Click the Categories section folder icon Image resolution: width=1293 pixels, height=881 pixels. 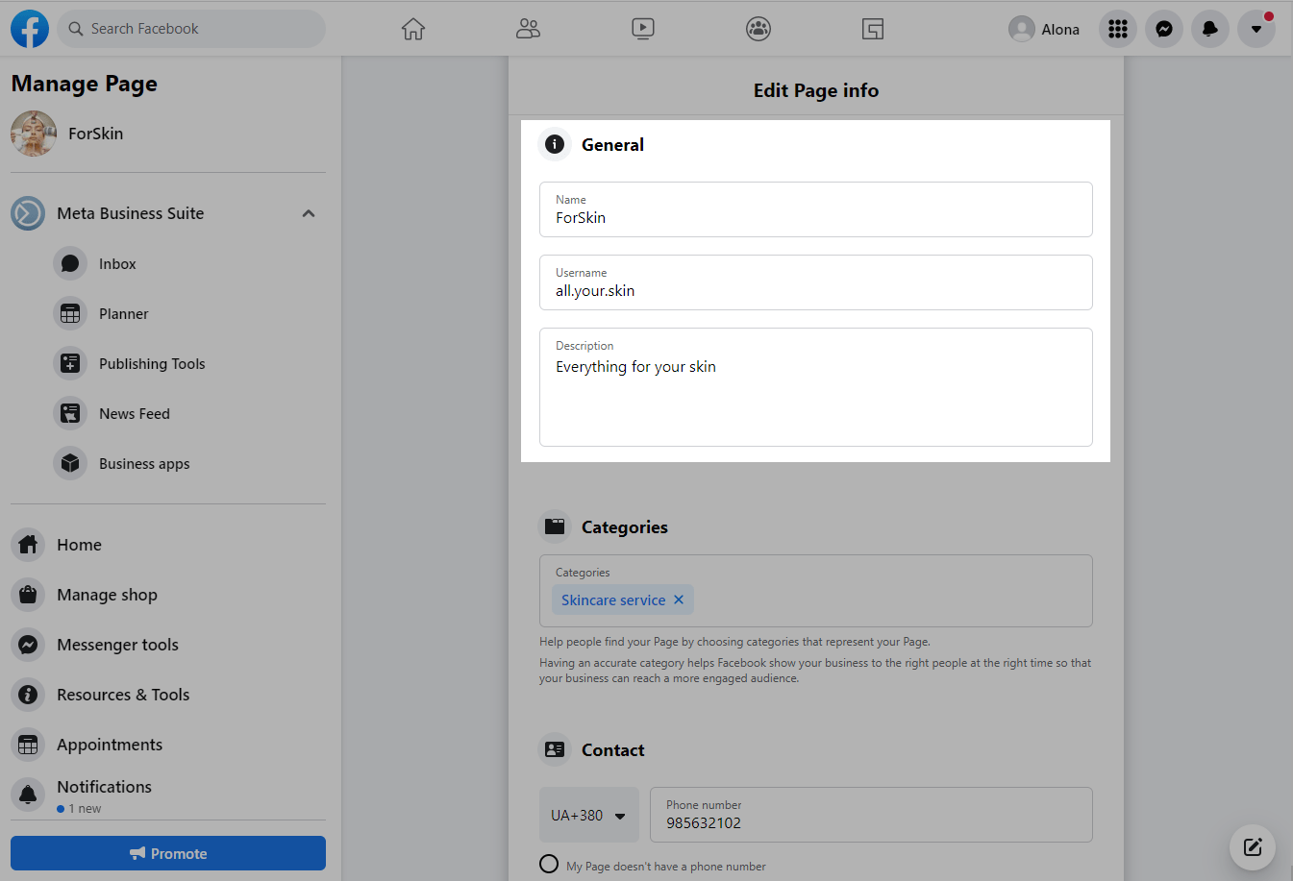[555, 526]
